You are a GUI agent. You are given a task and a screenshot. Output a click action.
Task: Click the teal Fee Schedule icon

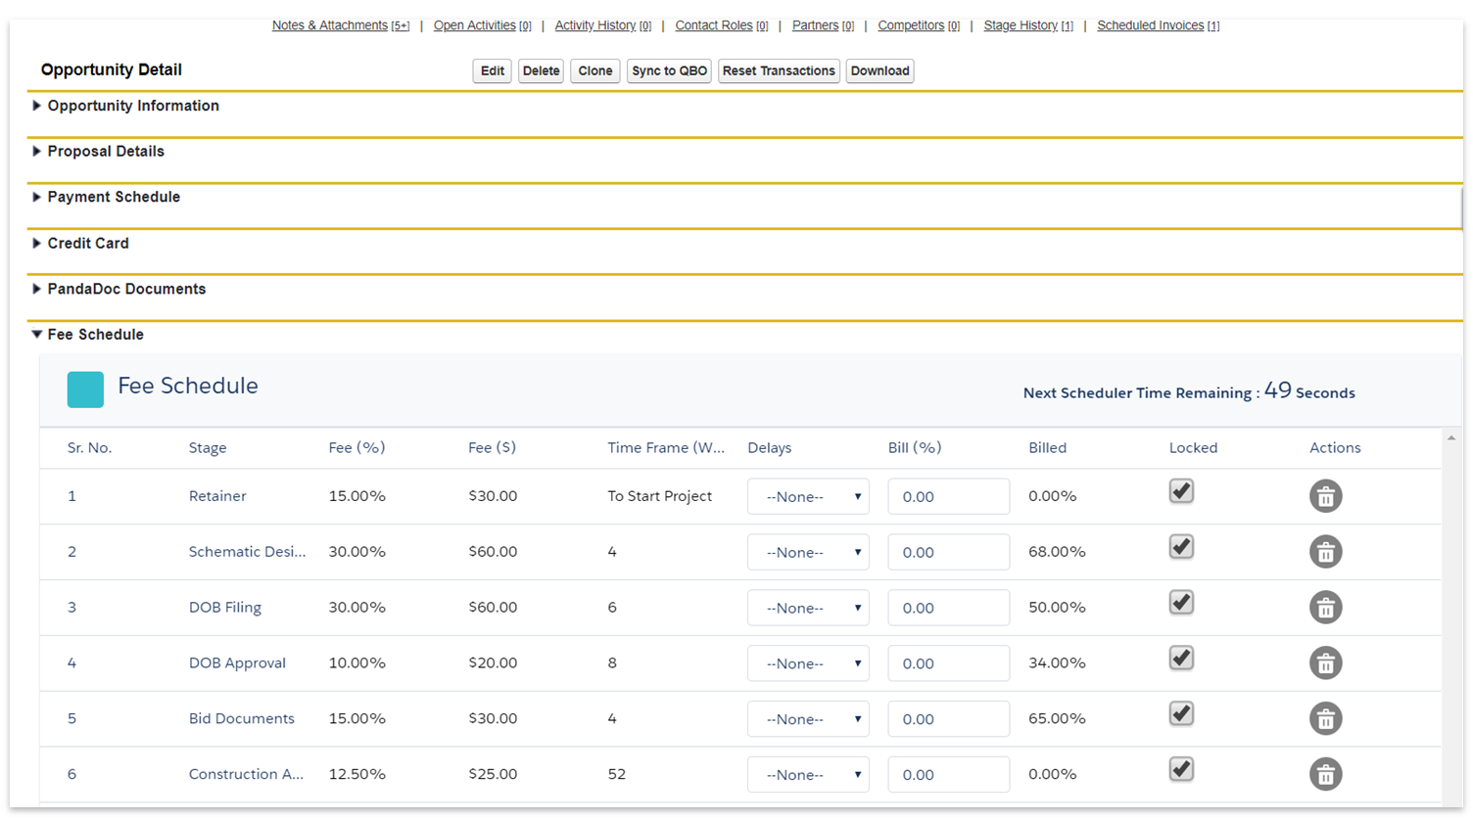pyautogui.click(x=85, y=389)
